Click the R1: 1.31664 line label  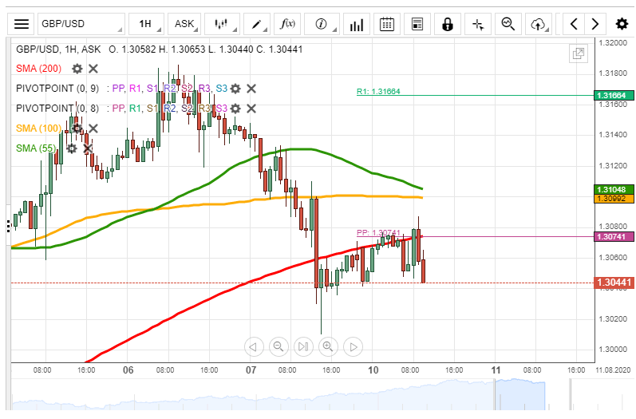[x=378, y=91]
